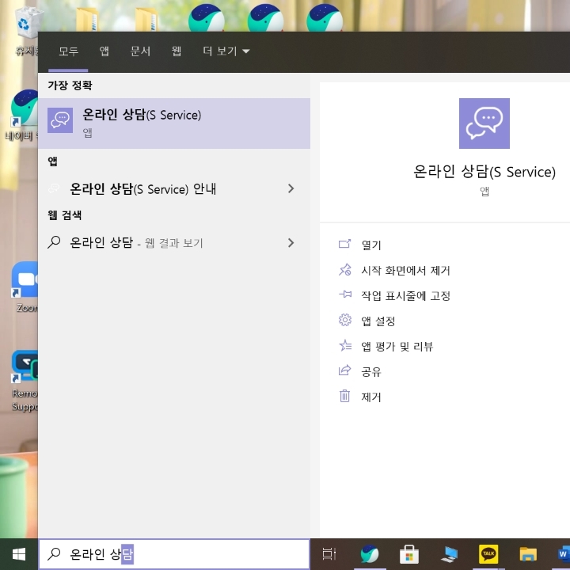The width and height of the screenshot is (570, 570).
Task: Click 공유 to share the app
Action: (371, 371)
